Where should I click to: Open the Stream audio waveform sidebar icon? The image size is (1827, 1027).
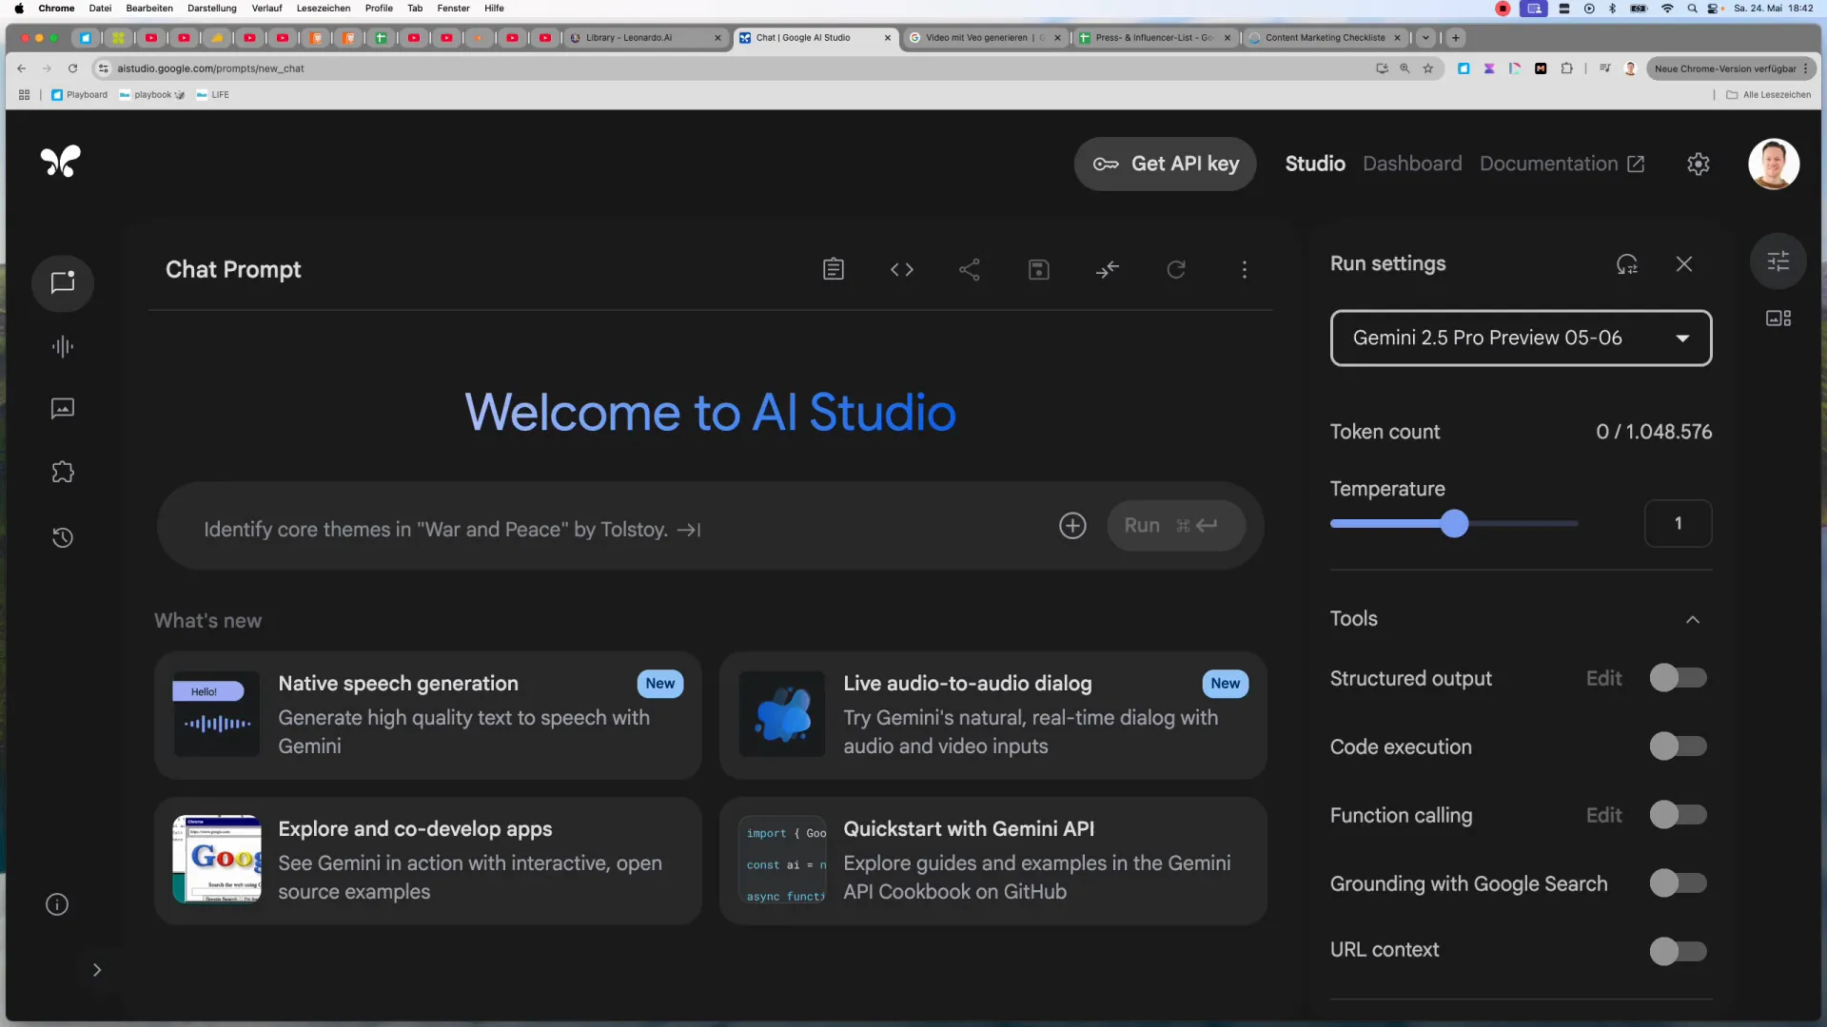click(63, 347)
